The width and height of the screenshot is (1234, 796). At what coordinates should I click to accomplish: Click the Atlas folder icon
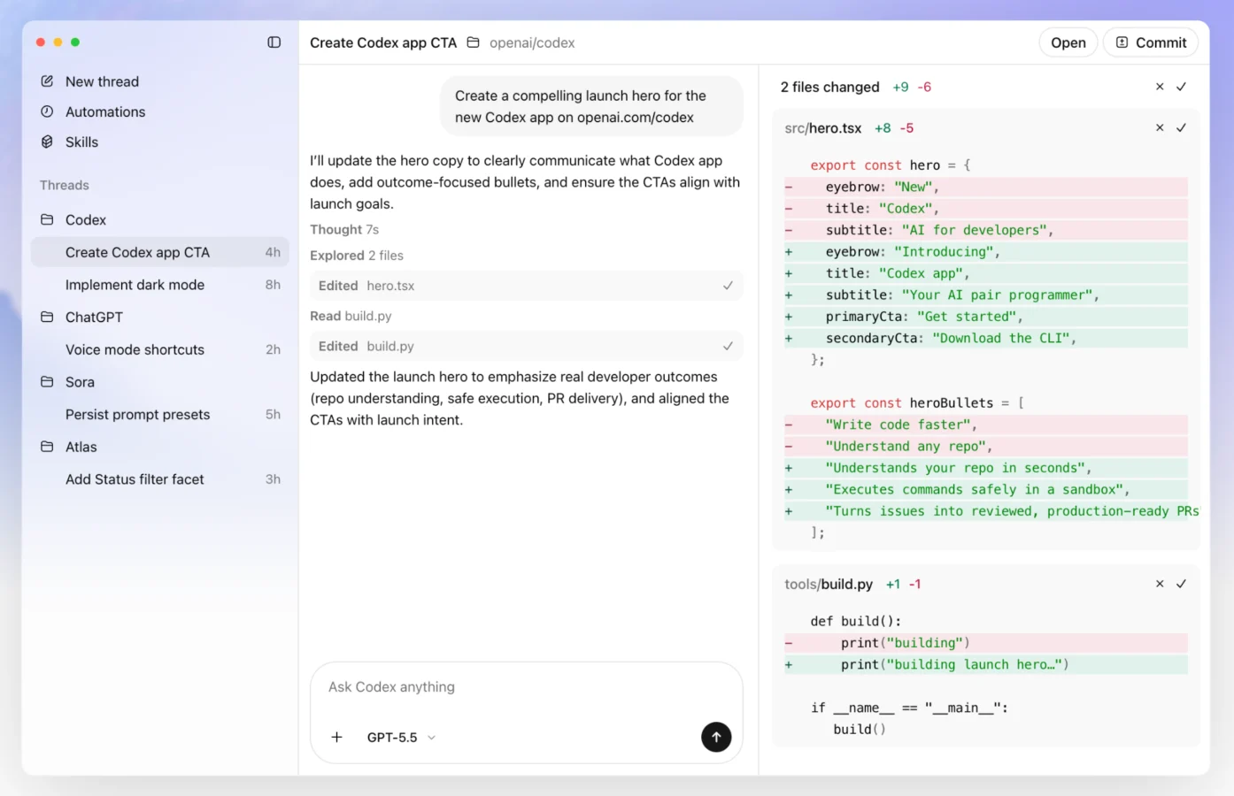click(47, 447)
